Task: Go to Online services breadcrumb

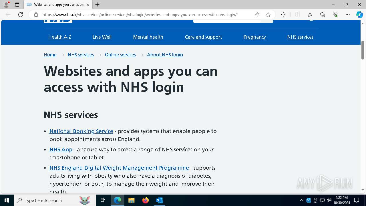Action: pyautogui.click(x=120, y=55)
